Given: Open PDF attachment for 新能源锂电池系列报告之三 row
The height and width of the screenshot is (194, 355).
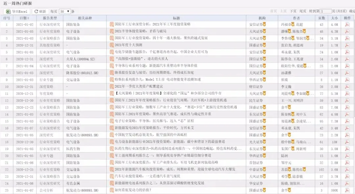Looking at the screenshot, I should (347, 183).
